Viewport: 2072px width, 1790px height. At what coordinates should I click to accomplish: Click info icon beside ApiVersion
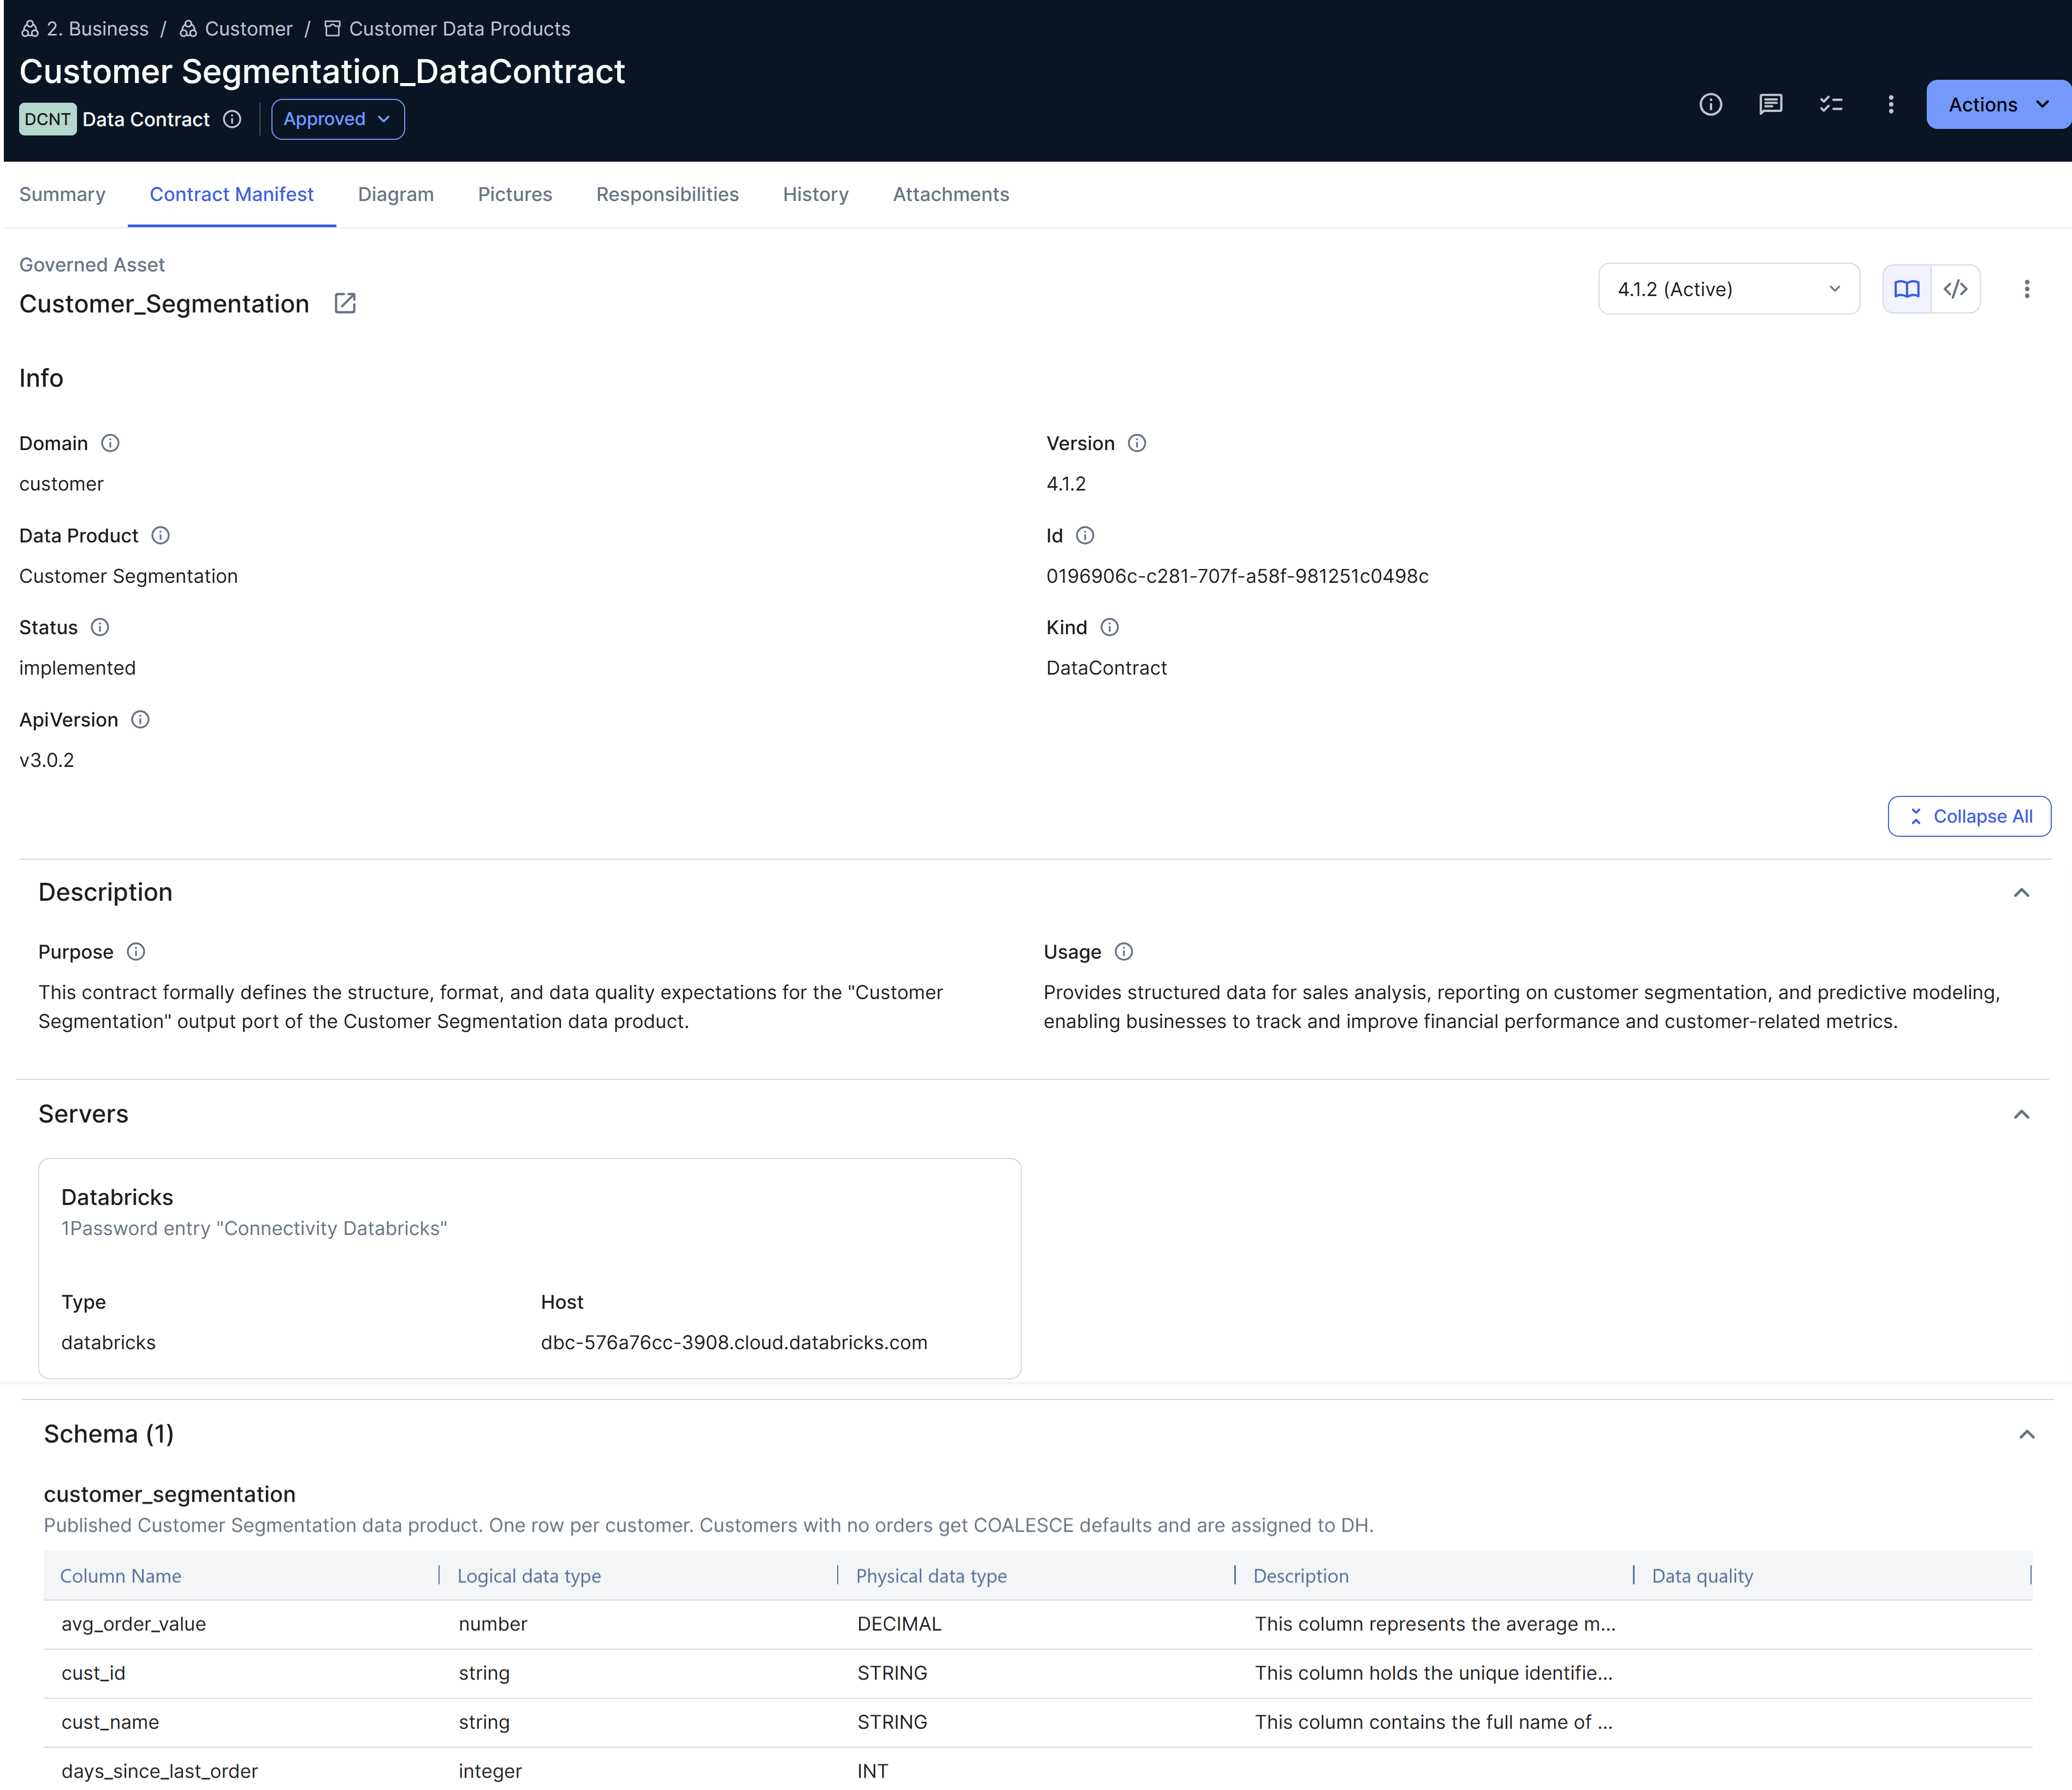(x=140, y=719)
